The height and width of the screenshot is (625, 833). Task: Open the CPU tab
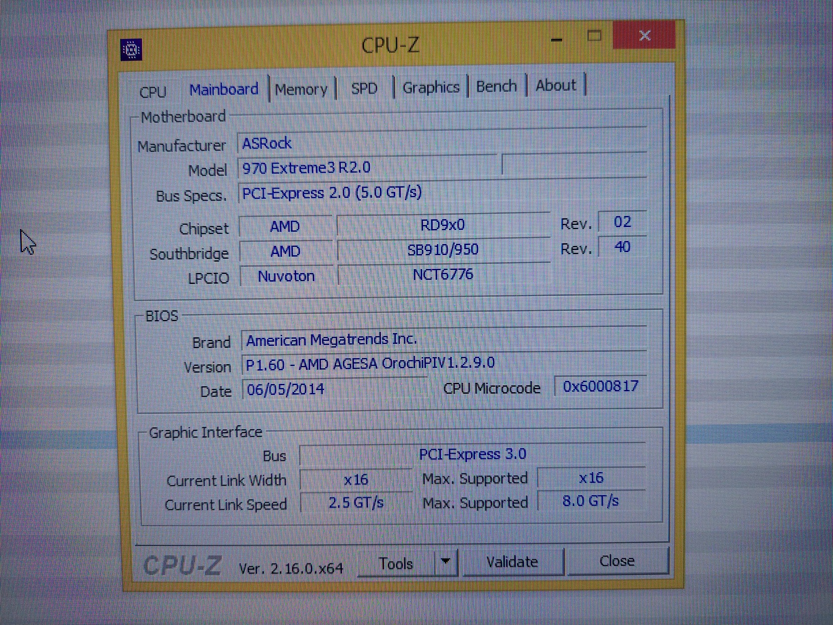[x=152, y=92]
